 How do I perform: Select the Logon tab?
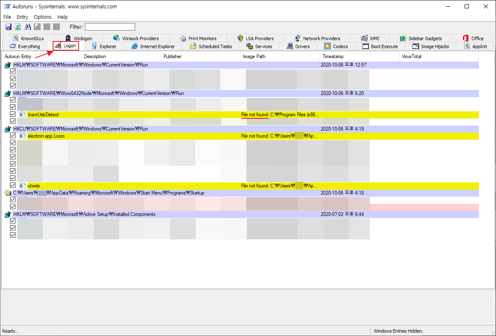66,46
